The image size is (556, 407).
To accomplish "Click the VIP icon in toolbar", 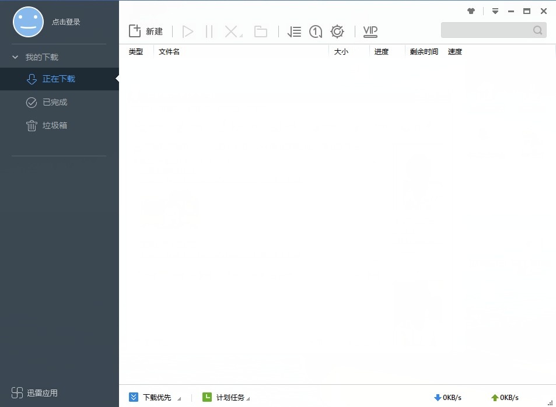I will tap(370, 31).
